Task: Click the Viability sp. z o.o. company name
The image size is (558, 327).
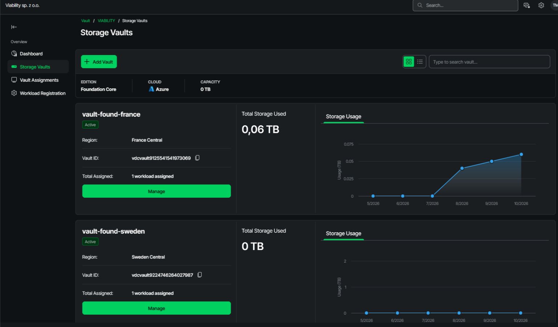Action: pyautogui.click(x=23, y=5)
